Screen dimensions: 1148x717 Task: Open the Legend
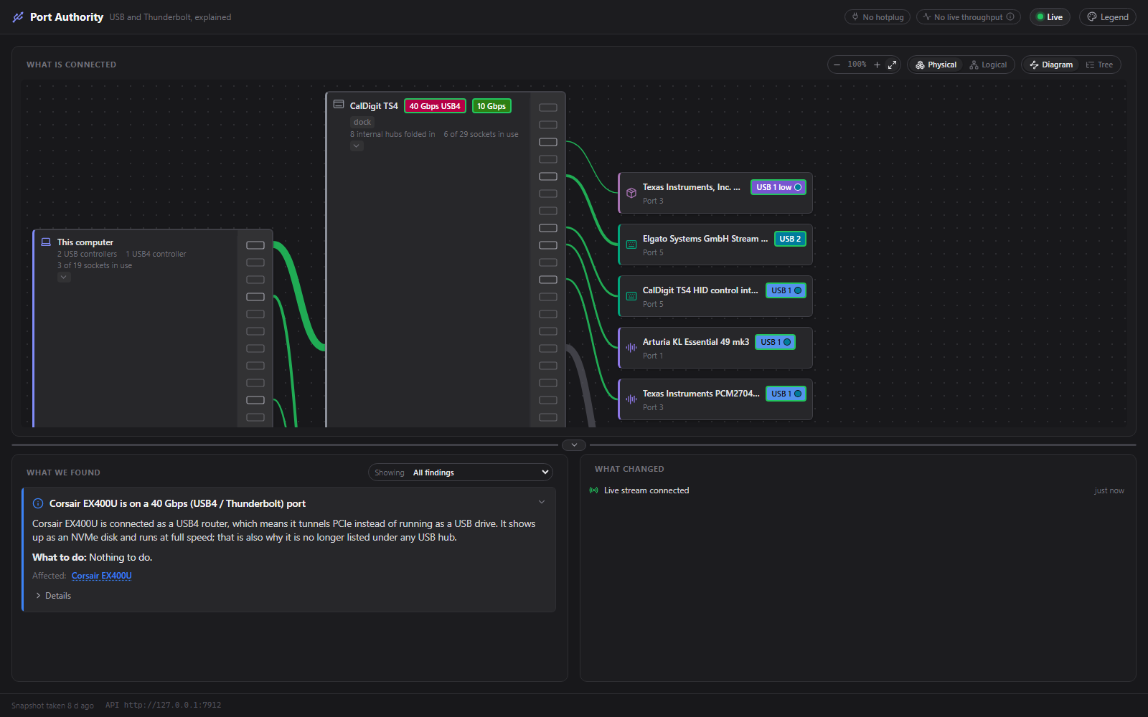pos(1108,17)
